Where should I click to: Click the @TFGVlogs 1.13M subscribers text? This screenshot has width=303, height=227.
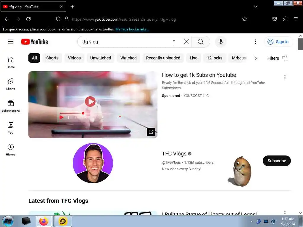(x=188, y=163)
